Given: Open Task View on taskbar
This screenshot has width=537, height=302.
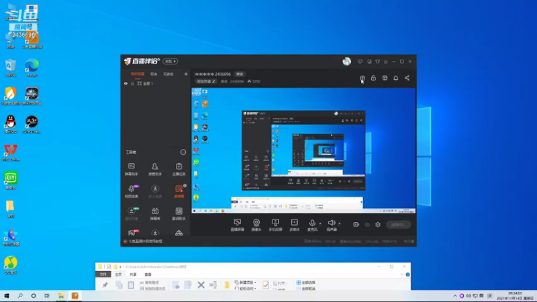Looking at the screenshot, I should (x=47, y=296).
